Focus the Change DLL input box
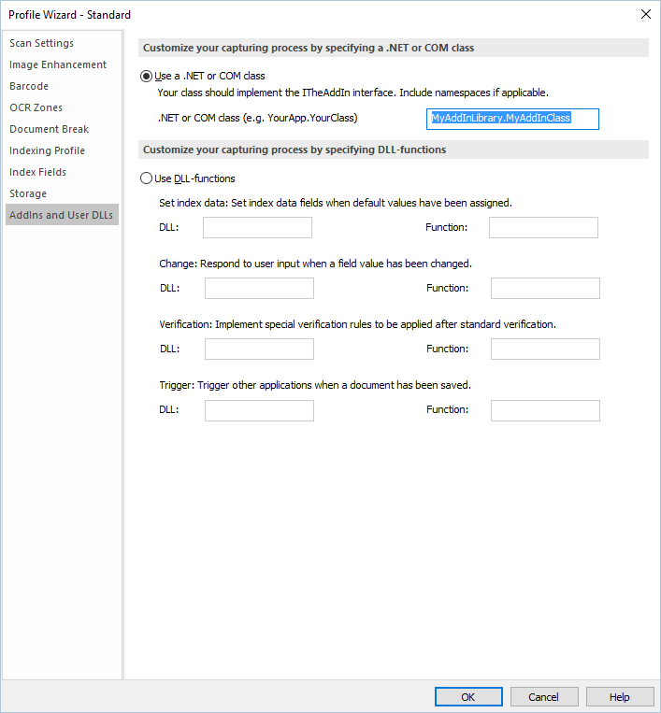661x713 pixels. click(x=259, y=288)
